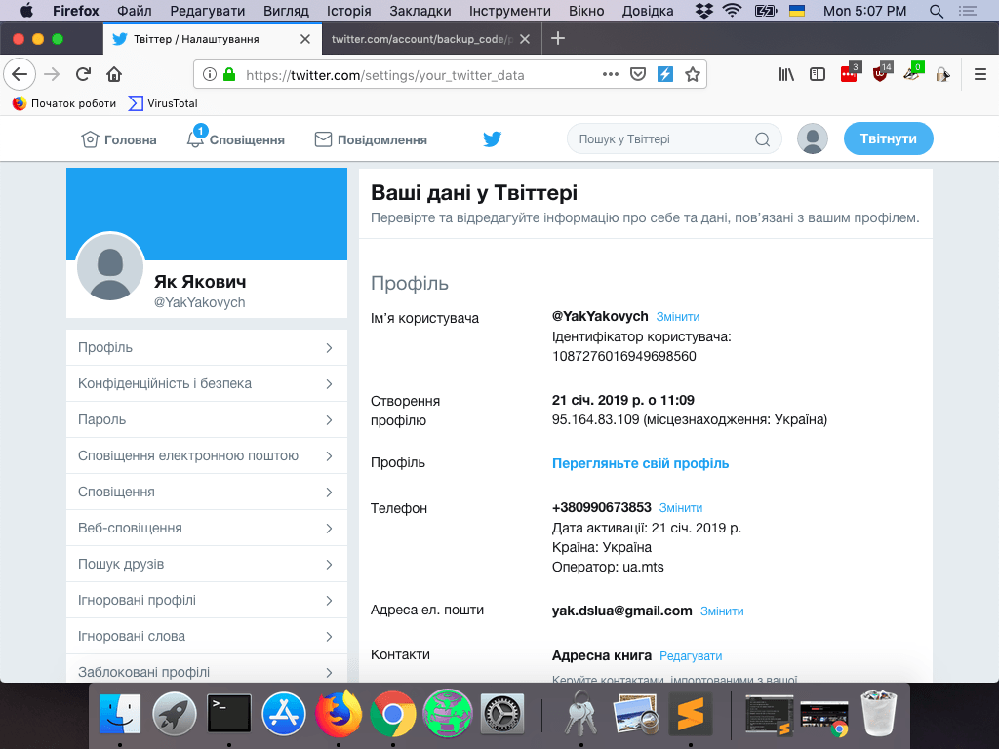The image size is (999, 749).
Task: Open the Файл menu in menu bar
Action: pyautogui.click(x=135, y=11)
